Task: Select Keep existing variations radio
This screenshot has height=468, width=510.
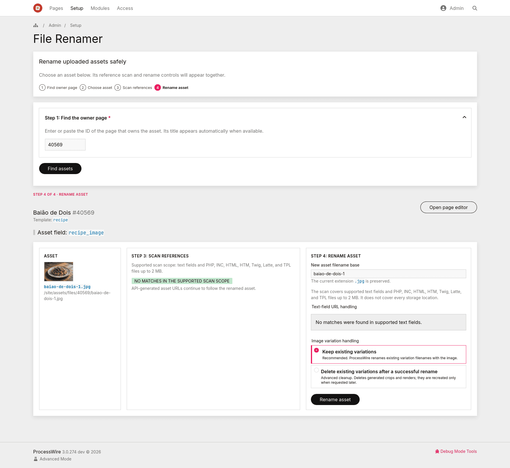Action: pyautogui.click(x=316, y=350)
